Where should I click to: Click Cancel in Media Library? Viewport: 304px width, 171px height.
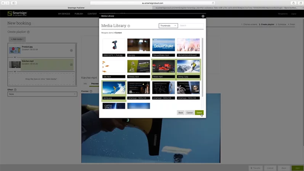coord(190,113)
